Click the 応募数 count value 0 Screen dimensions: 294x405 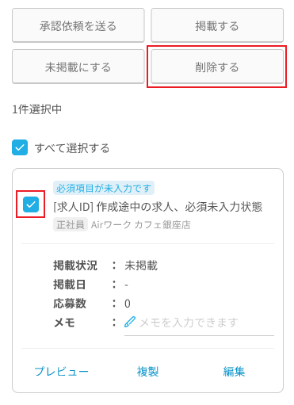[x=128, y=304]
